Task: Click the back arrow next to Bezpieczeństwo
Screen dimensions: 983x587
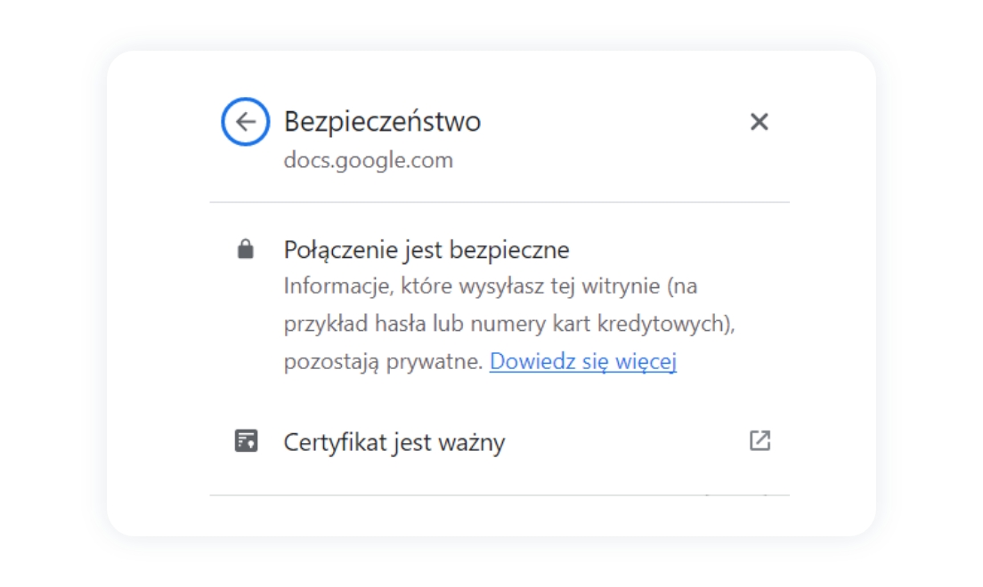Action: pyautogui.click(x=245, y=121)
